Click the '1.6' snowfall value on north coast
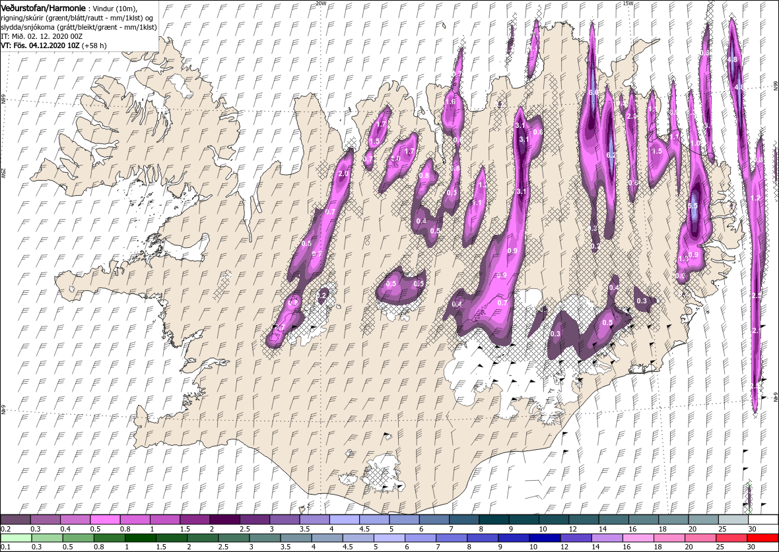Image resolution: width=779 pixels, height=552 pixels. tap(451, 102)
